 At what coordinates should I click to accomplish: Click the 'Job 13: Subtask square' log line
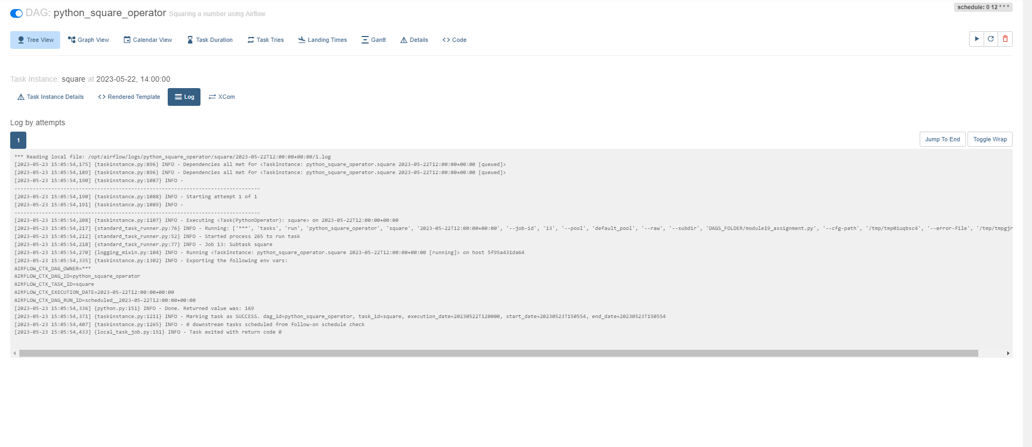(x=143, y=245)
